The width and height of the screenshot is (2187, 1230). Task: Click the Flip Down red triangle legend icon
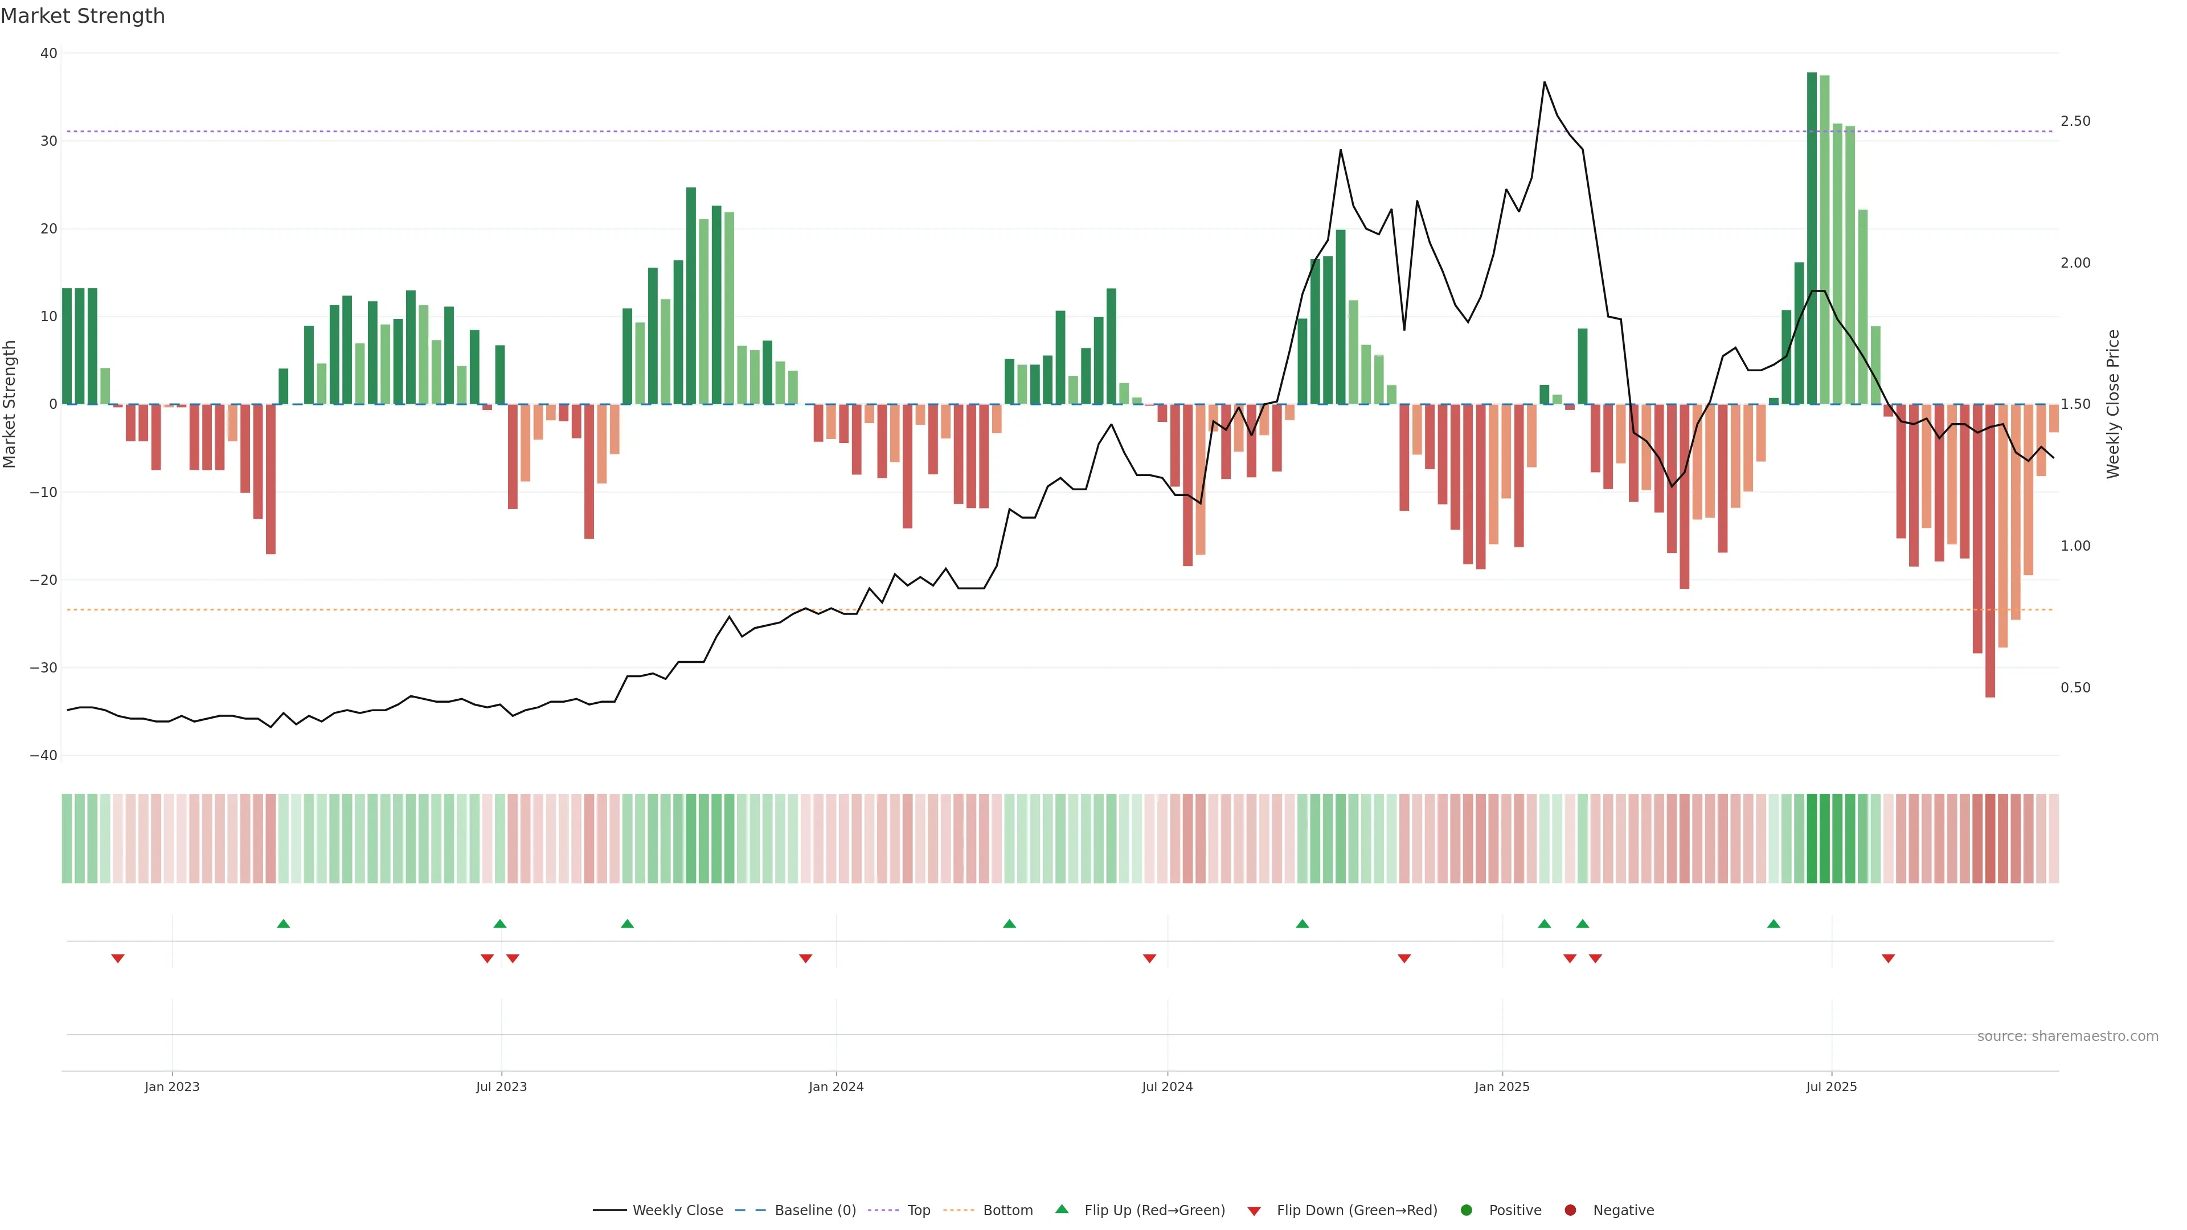click(1254, 1211)
